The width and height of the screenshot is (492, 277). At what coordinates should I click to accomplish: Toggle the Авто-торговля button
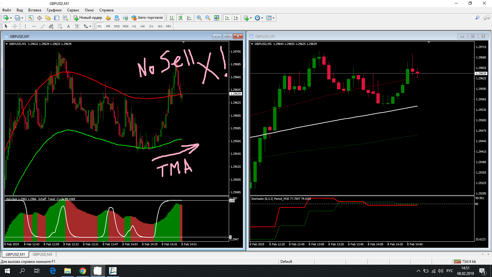coord(147,18)
